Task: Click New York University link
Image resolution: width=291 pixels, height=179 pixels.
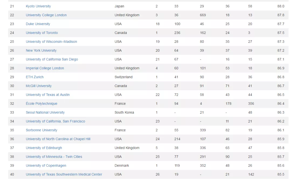Action: (x=41, y=51)
